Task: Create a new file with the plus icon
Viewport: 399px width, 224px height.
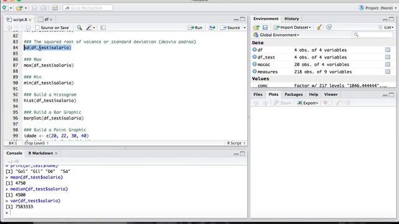Action: click(x=5, y=8)
